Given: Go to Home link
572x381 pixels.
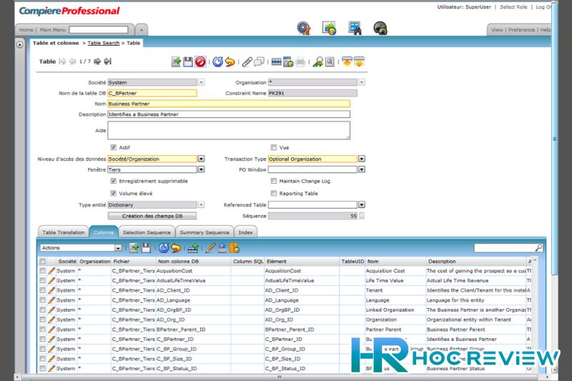Looking at the screenshot, I should pos(26,29).
